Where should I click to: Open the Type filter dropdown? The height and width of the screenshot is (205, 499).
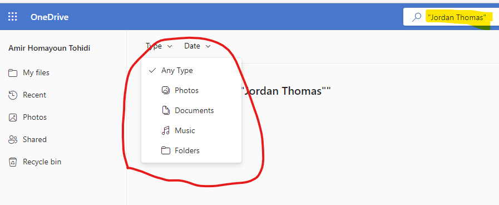coord(159,46)
